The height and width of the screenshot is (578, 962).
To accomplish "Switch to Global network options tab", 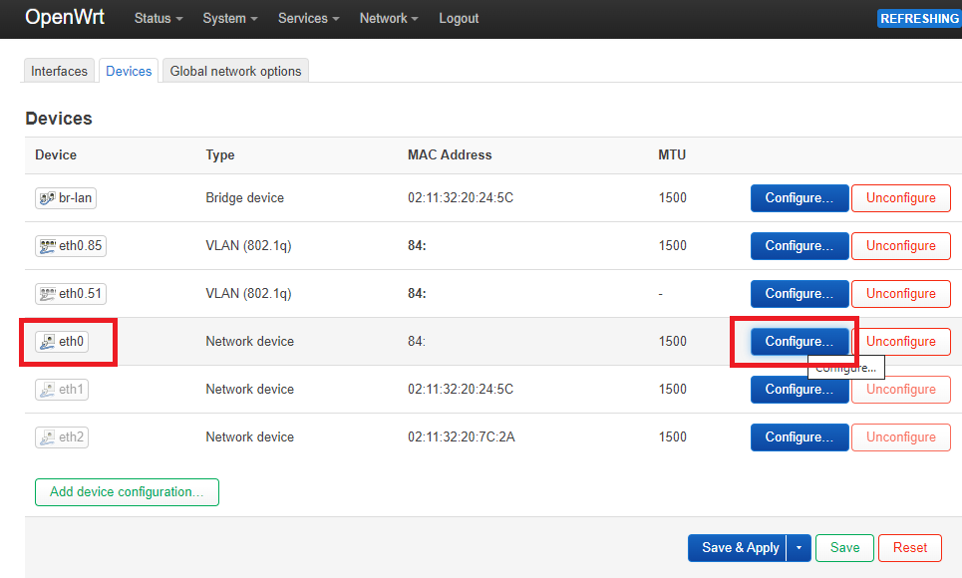I will pyautogui.click(x=235, y=71).
